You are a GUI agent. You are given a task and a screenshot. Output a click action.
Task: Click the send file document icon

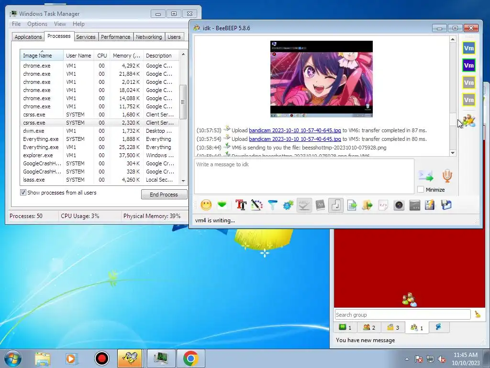[x=352, y=205]
